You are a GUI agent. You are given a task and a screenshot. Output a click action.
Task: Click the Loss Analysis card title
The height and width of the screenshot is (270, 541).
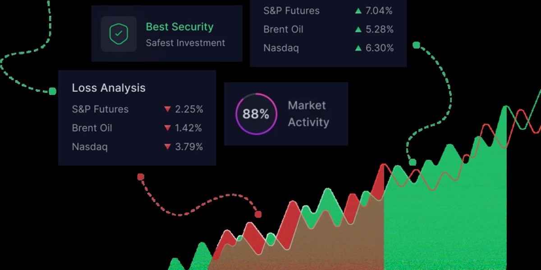(x=109, y=88)
